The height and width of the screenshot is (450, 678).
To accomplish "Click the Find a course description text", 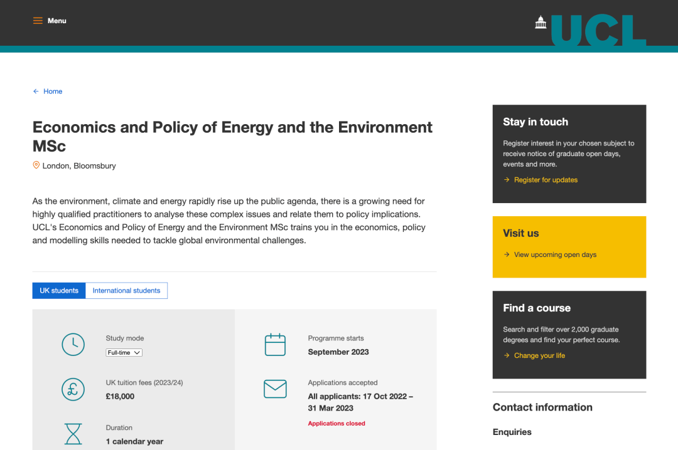I will (x=561, y=335).
